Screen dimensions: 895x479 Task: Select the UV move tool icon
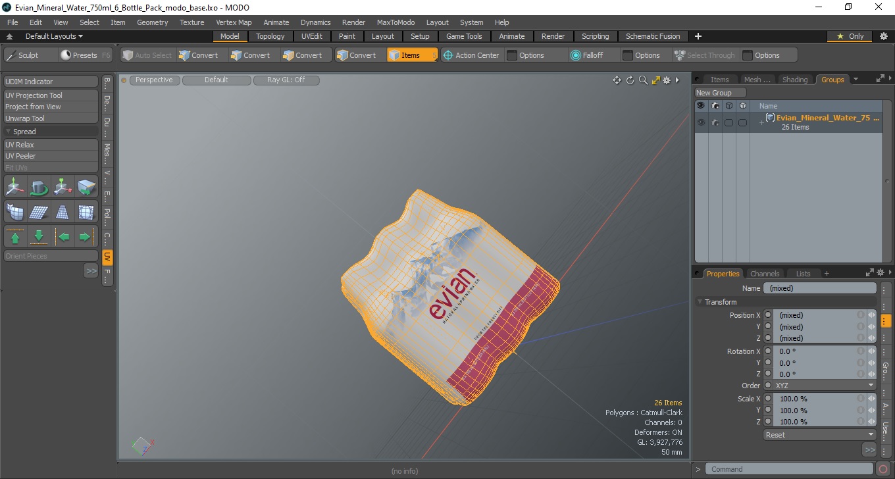click(16, 188)
